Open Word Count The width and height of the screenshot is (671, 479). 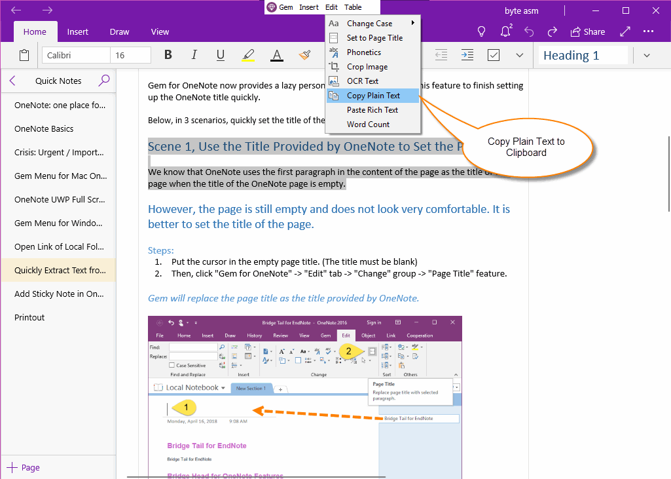click(x=372, y=125)
